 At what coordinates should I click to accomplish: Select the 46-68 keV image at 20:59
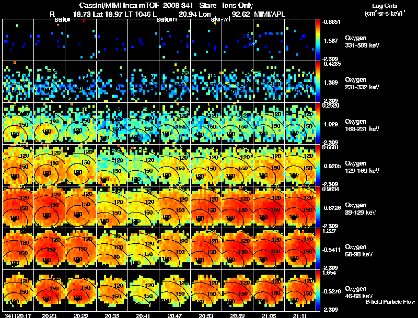237,291
